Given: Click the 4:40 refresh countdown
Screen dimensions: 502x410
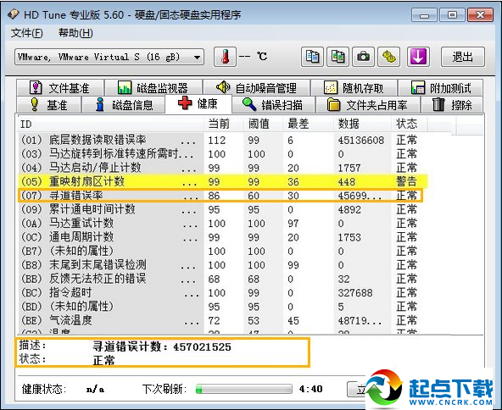Looking at the screenshot, I should (310, 389).
